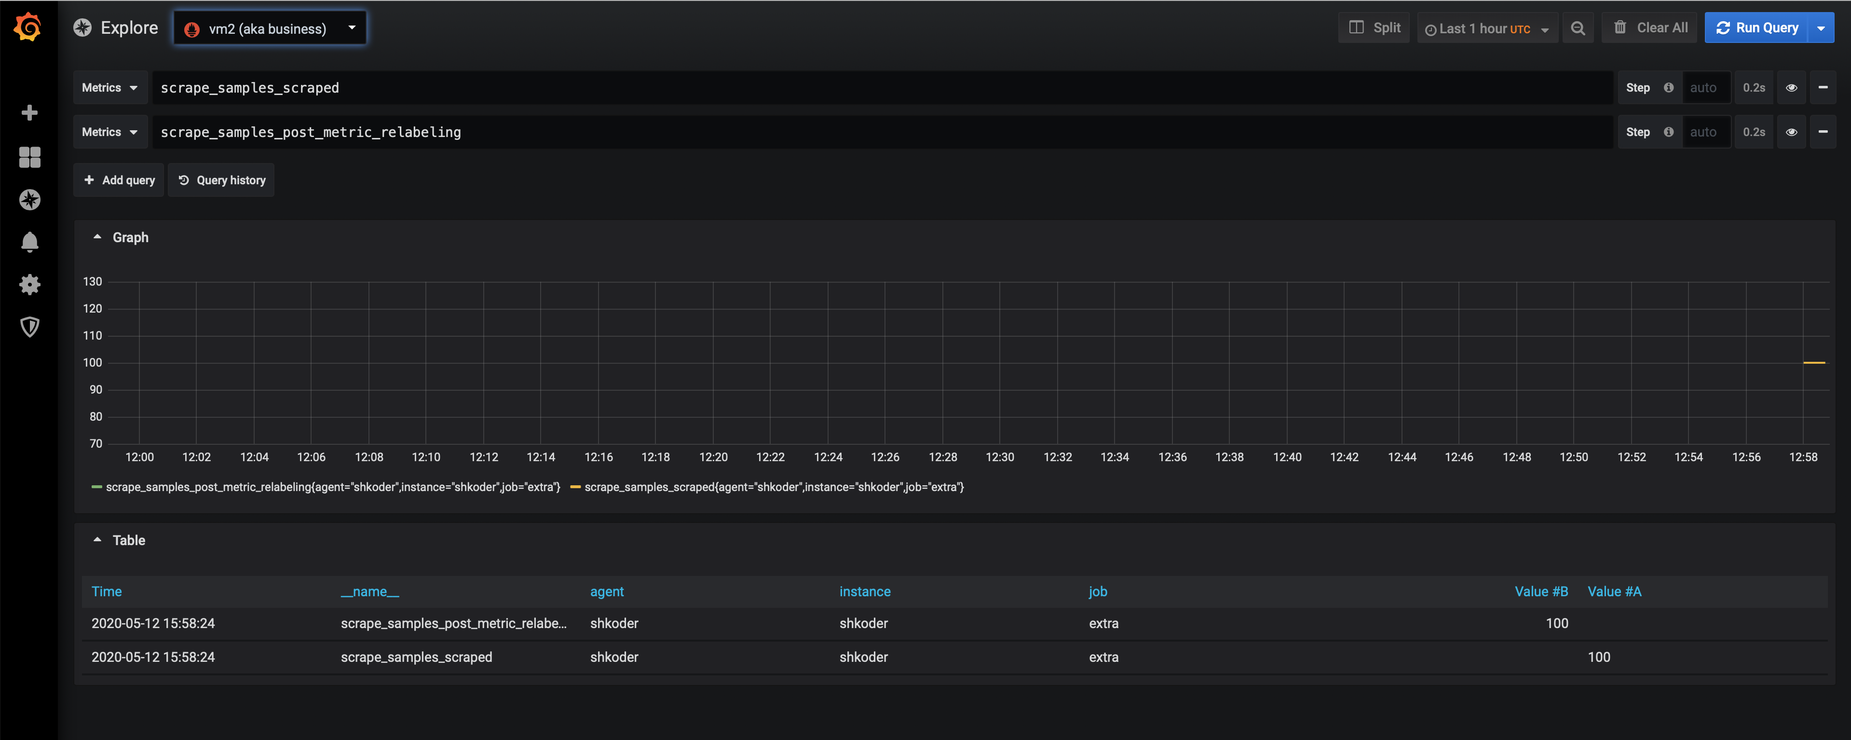Collapse the Graph panel
Screen dimensions: 1851x740
[x=97, y=237]
